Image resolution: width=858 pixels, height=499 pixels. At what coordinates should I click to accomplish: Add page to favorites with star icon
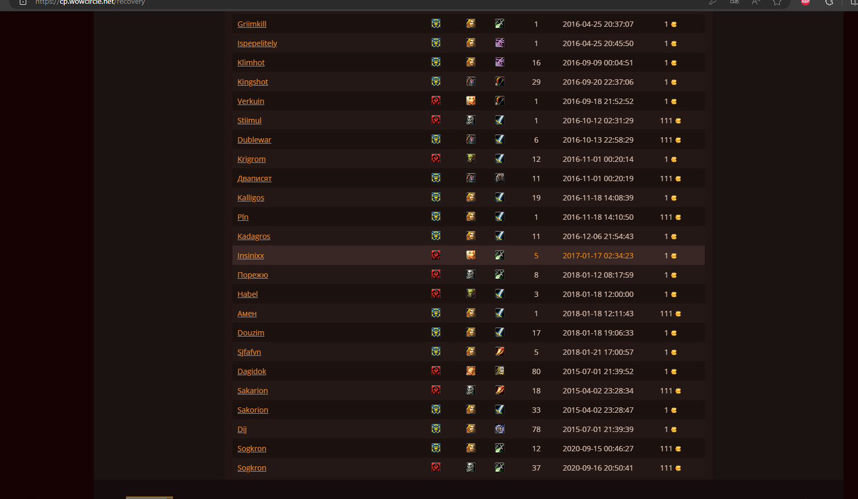pos(777,2)
